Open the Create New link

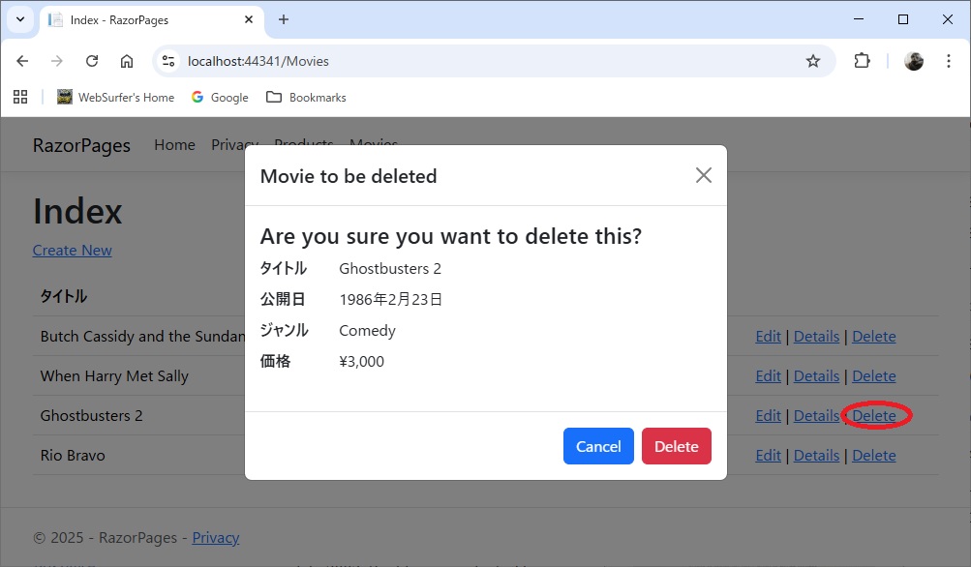tap(72, 250)
